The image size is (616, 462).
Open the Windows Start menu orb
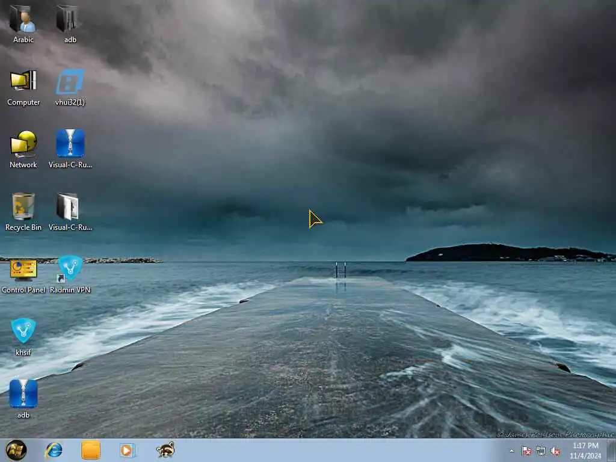[x=16, y=450]
